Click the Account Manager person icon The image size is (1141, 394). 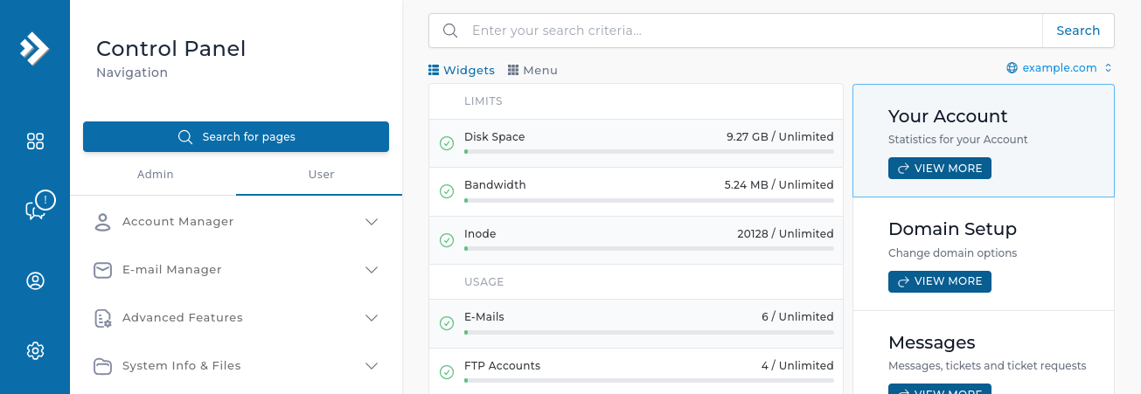point(103,222)
